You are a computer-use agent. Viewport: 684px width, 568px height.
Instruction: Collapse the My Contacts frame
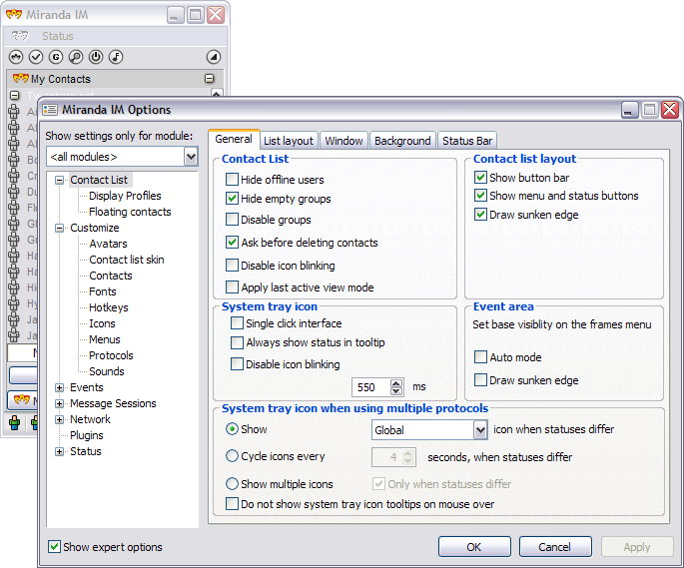pyautogui.click(x=210, y=79)
